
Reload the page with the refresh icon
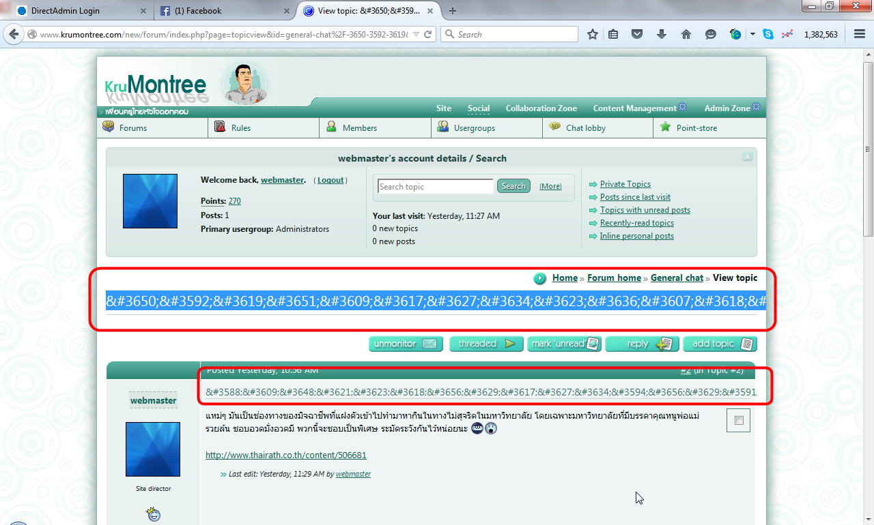point(428,34)
